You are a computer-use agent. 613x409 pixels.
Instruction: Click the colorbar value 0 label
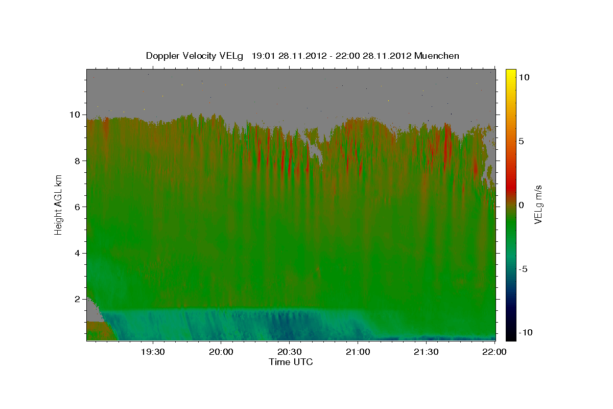click(x=521, y=205)
